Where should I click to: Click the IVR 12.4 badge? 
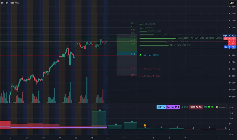(x=161, y=107)
